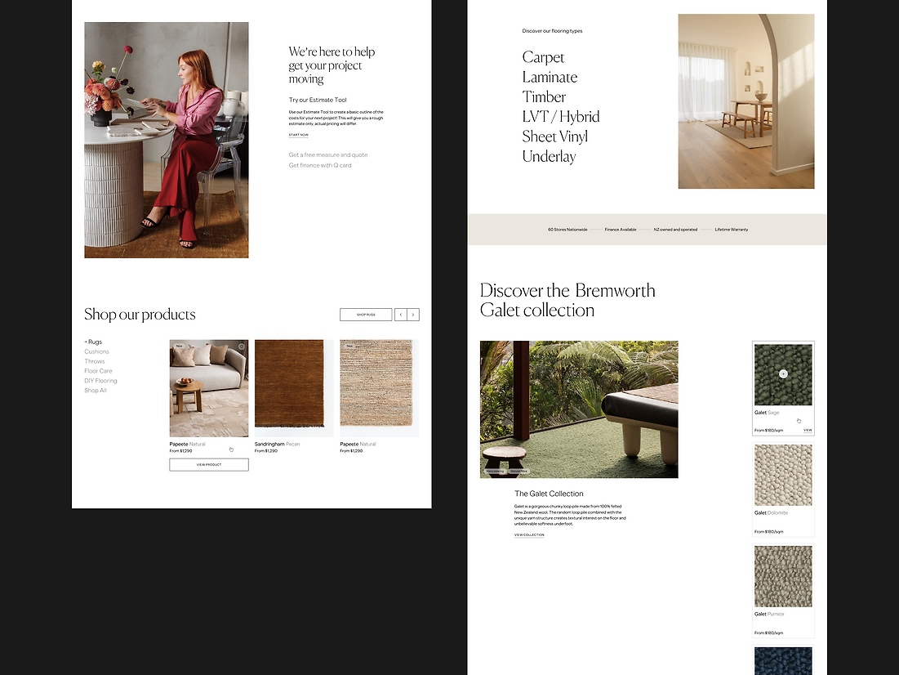This screenshot has height=675, width=899.
Task: Click the next arrow in product carousel
Action: 413,315
